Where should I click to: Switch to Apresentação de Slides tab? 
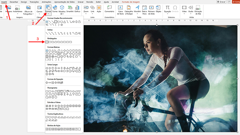(x=64, y=2)
